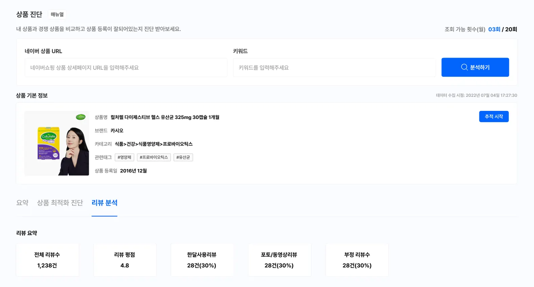534x287 pixels.
Task: Click category path 식품>건강>식품영양제>프로바이오틱스
Action: [154, 144]
